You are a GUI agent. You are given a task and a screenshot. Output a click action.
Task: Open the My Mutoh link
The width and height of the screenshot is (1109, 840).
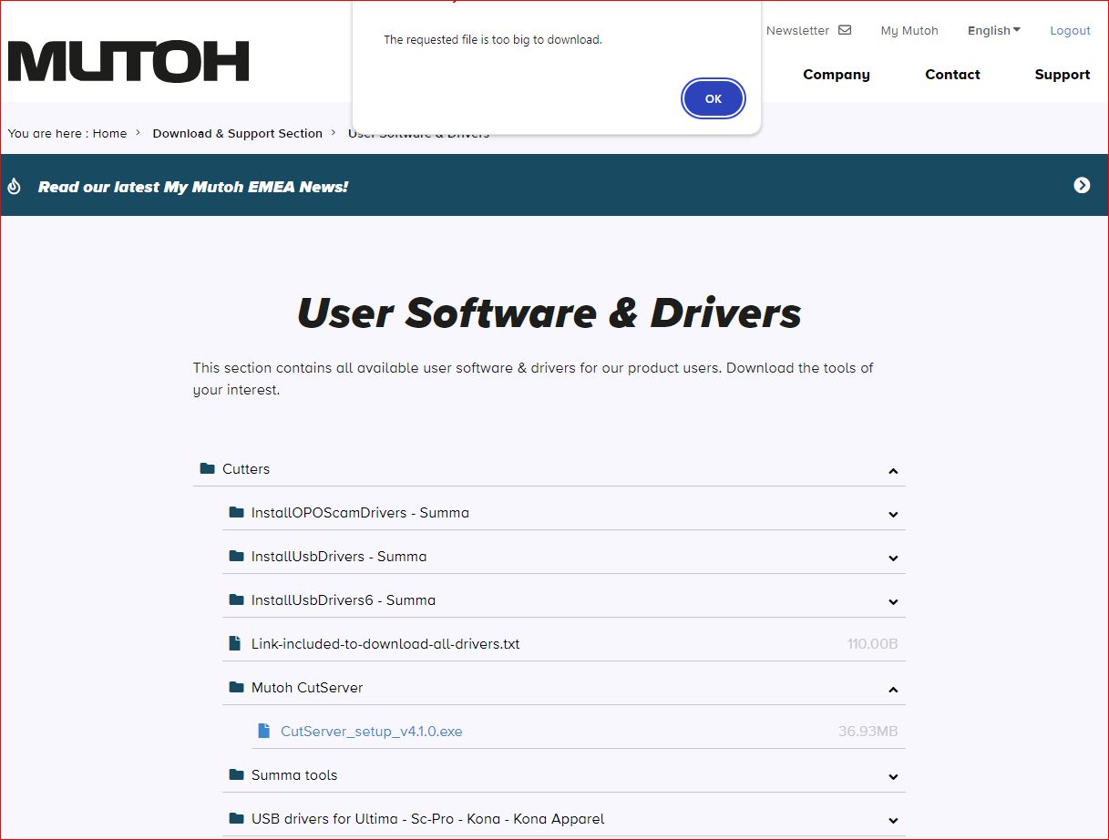click(909, 30)
